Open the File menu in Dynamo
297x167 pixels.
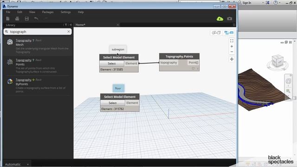pyautogui.click(x=8, y=12)
